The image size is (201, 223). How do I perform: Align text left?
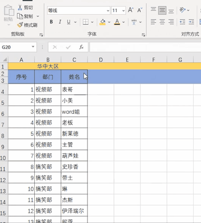click(x=154, y=22)
